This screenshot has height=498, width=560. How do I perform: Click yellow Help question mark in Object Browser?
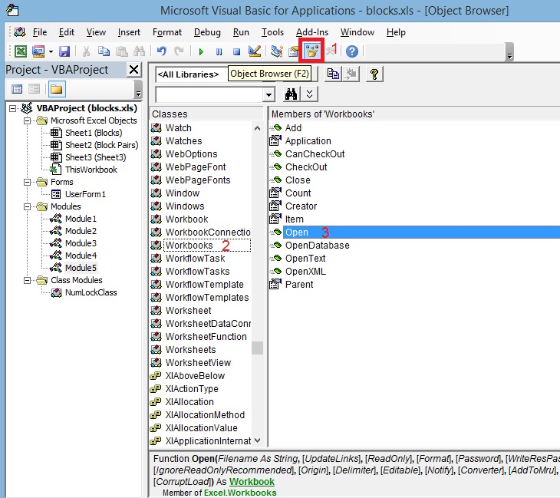374,74
